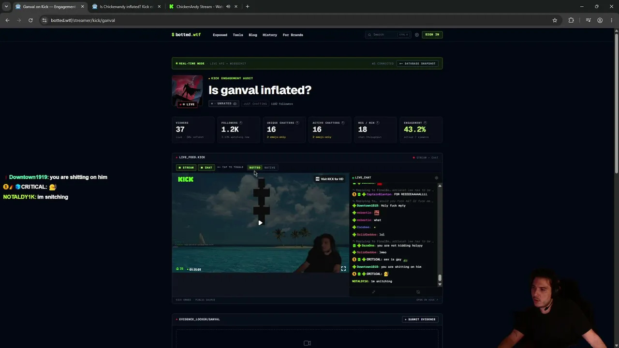Screen dimensions: 619x348
Task: Click the Visit KICK for HD button
Action: point(329,179)
